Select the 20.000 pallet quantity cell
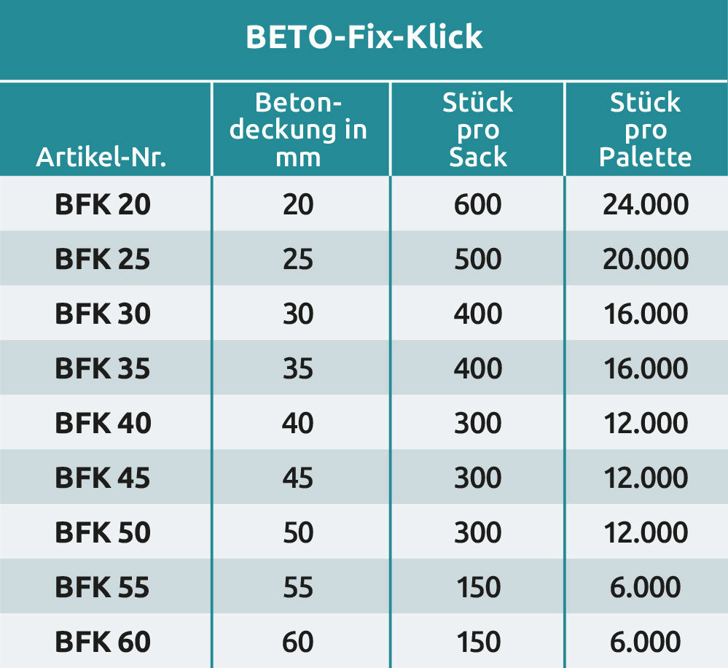The height and width of the screenshot is (668, 728). 645,260
